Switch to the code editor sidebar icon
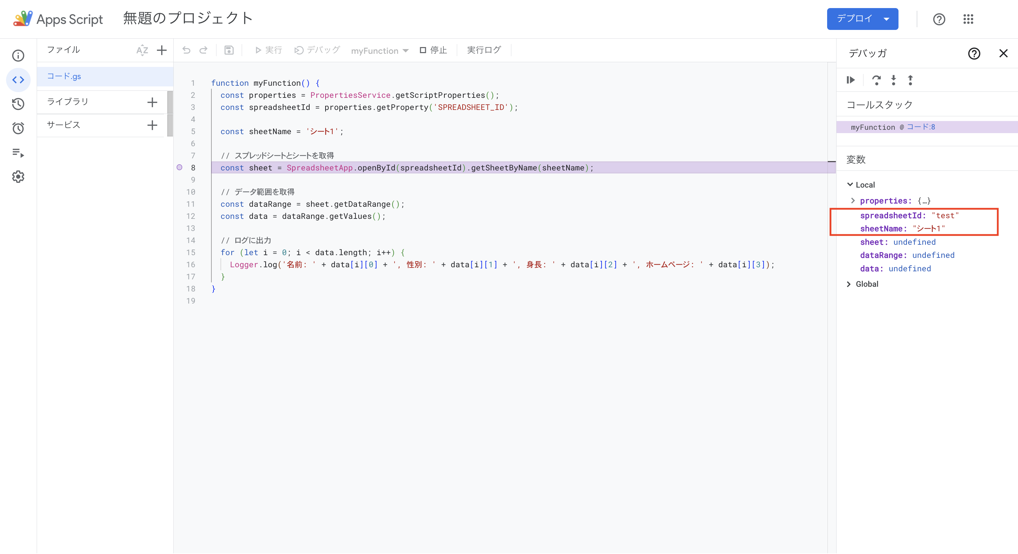Viewport: 1018px width, 554px height. [x=18, y=79]
